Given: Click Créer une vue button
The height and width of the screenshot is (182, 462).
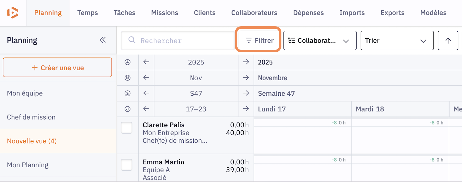Looking at the screenshot, I should point(57,67).
